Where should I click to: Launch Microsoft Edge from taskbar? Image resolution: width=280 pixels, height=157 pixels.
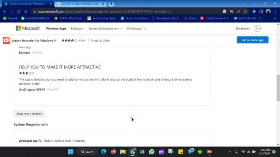[x=104, y=152]
